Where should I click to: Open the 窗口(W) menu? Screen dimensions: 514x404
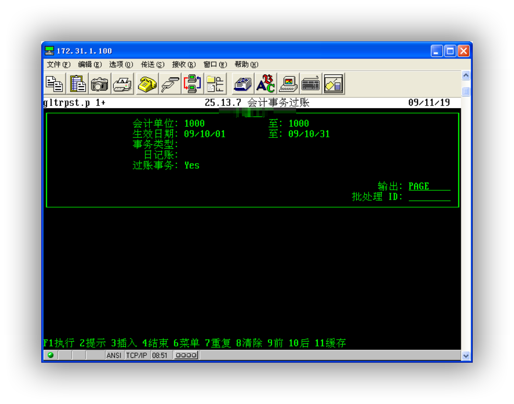point(215,64)
